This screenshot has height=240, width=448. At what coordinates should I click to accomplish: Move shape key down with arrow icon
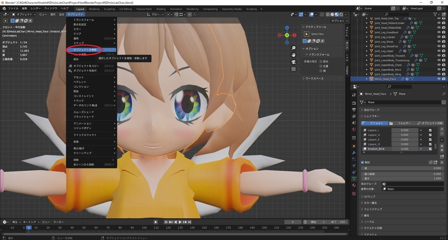tap(442, 151)
